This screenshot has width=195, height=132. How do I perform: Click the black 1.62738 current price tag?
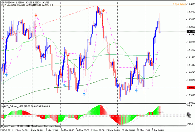pyautogui.click(x=191, y=32)
